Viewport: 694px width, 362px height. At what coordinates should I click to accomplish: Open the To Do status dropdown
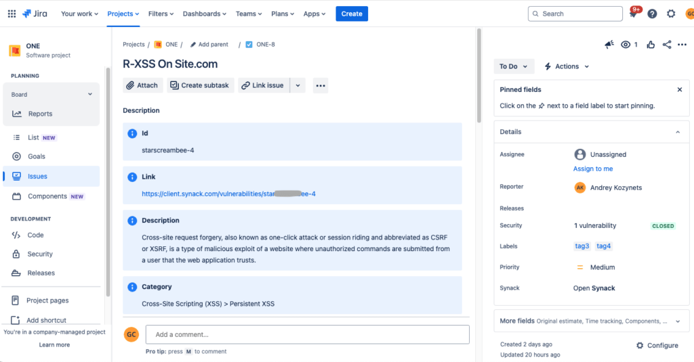click(514, 66)
